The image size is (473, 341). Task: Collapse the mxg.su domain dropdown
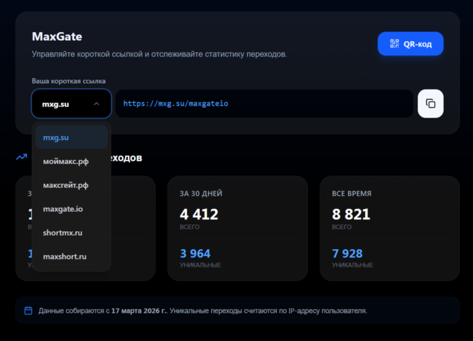pos(71,104)
